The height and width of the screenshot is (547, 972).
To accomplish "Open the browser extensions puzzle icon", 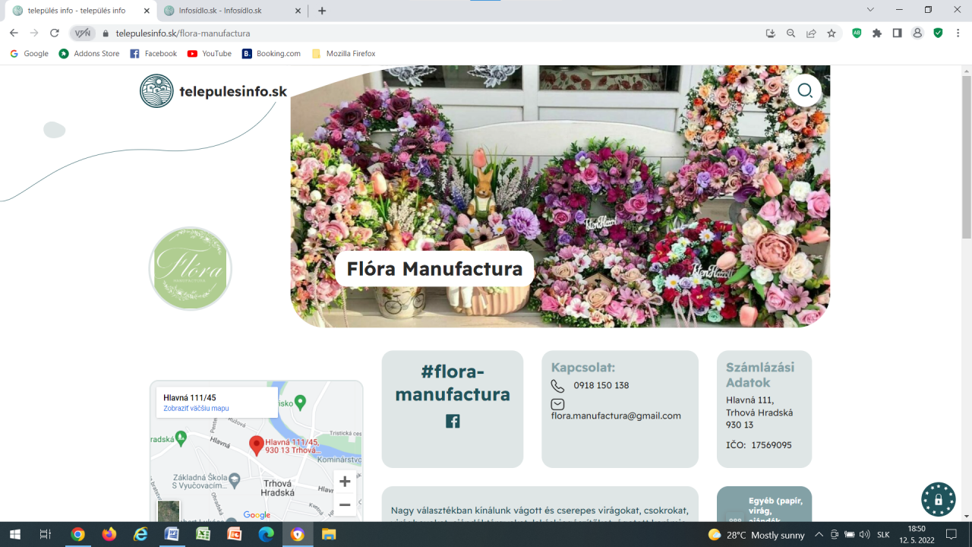I will (x=877, y=33).
